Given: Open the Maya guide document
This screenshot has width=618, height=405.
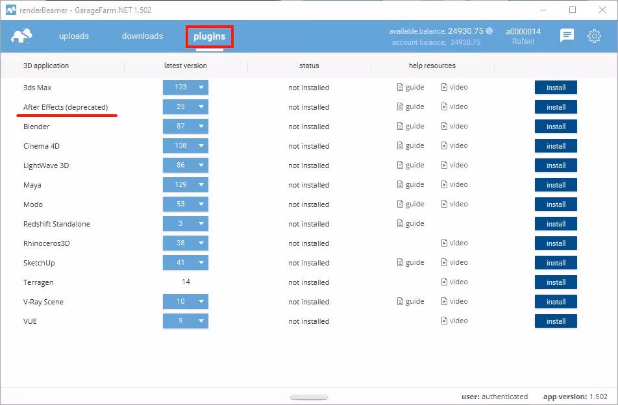Looking at the screenshot, I should point(410,184).
